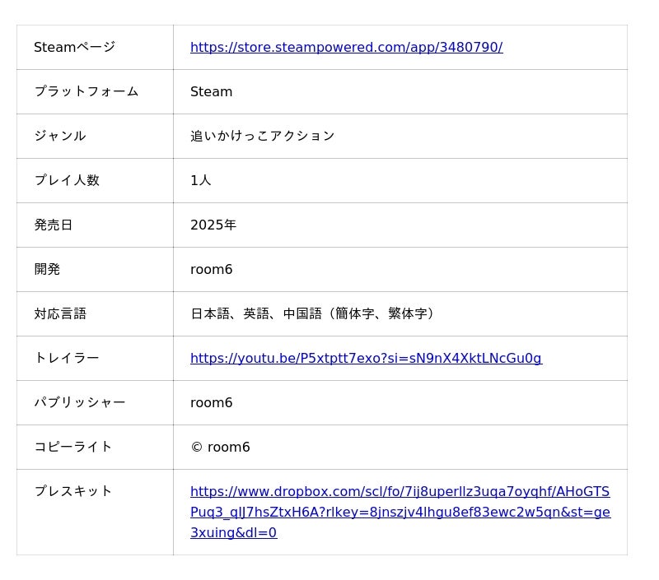Open the Dropbox press kit link
Screen dimensions: 659x580
(x=400, y=512)
